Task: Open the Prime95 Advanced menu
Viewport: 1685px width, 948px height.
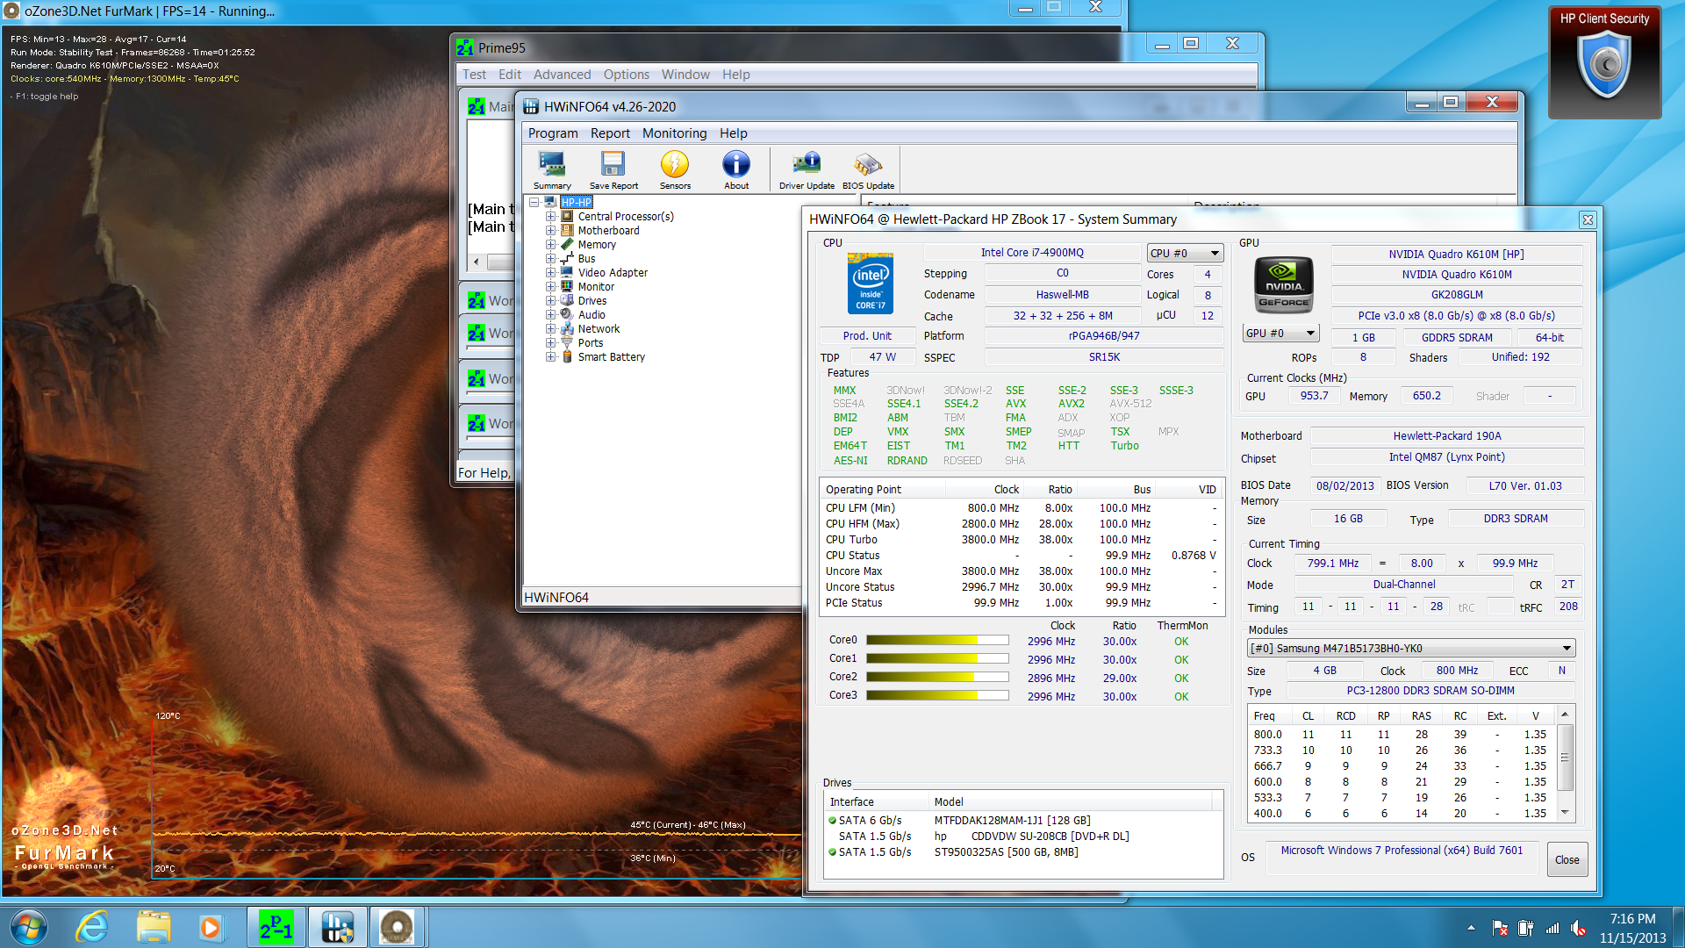Action: pos(562,75)
